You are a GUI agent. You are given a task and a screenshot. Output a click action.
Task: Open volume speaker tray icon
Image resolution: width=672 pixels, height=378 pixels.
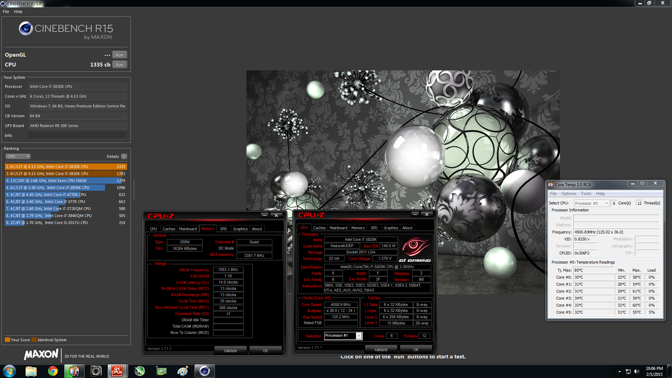(x=637, y=371)
